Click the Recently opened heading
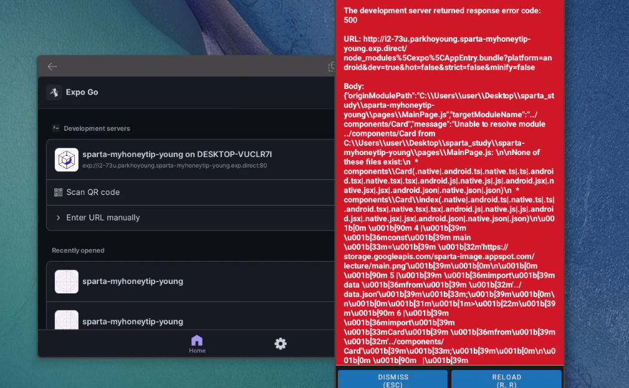 78,250
